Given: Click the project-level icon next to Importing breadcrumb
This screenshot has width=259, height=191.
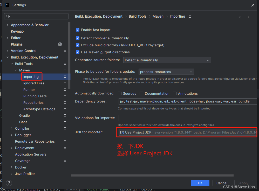Looking at the screenshot, I should tap(190, 17).
